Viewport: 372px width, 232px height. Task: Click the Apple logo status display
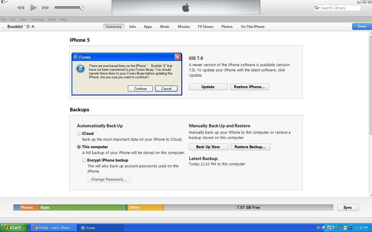click(x=186, y=8)
